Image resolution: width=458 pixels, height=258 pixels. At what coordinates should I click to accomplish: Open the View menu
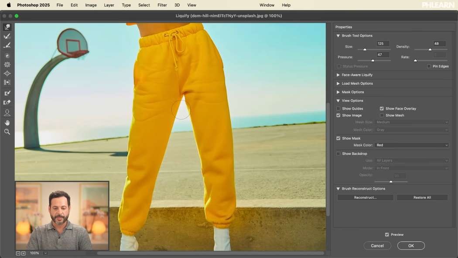191,5
